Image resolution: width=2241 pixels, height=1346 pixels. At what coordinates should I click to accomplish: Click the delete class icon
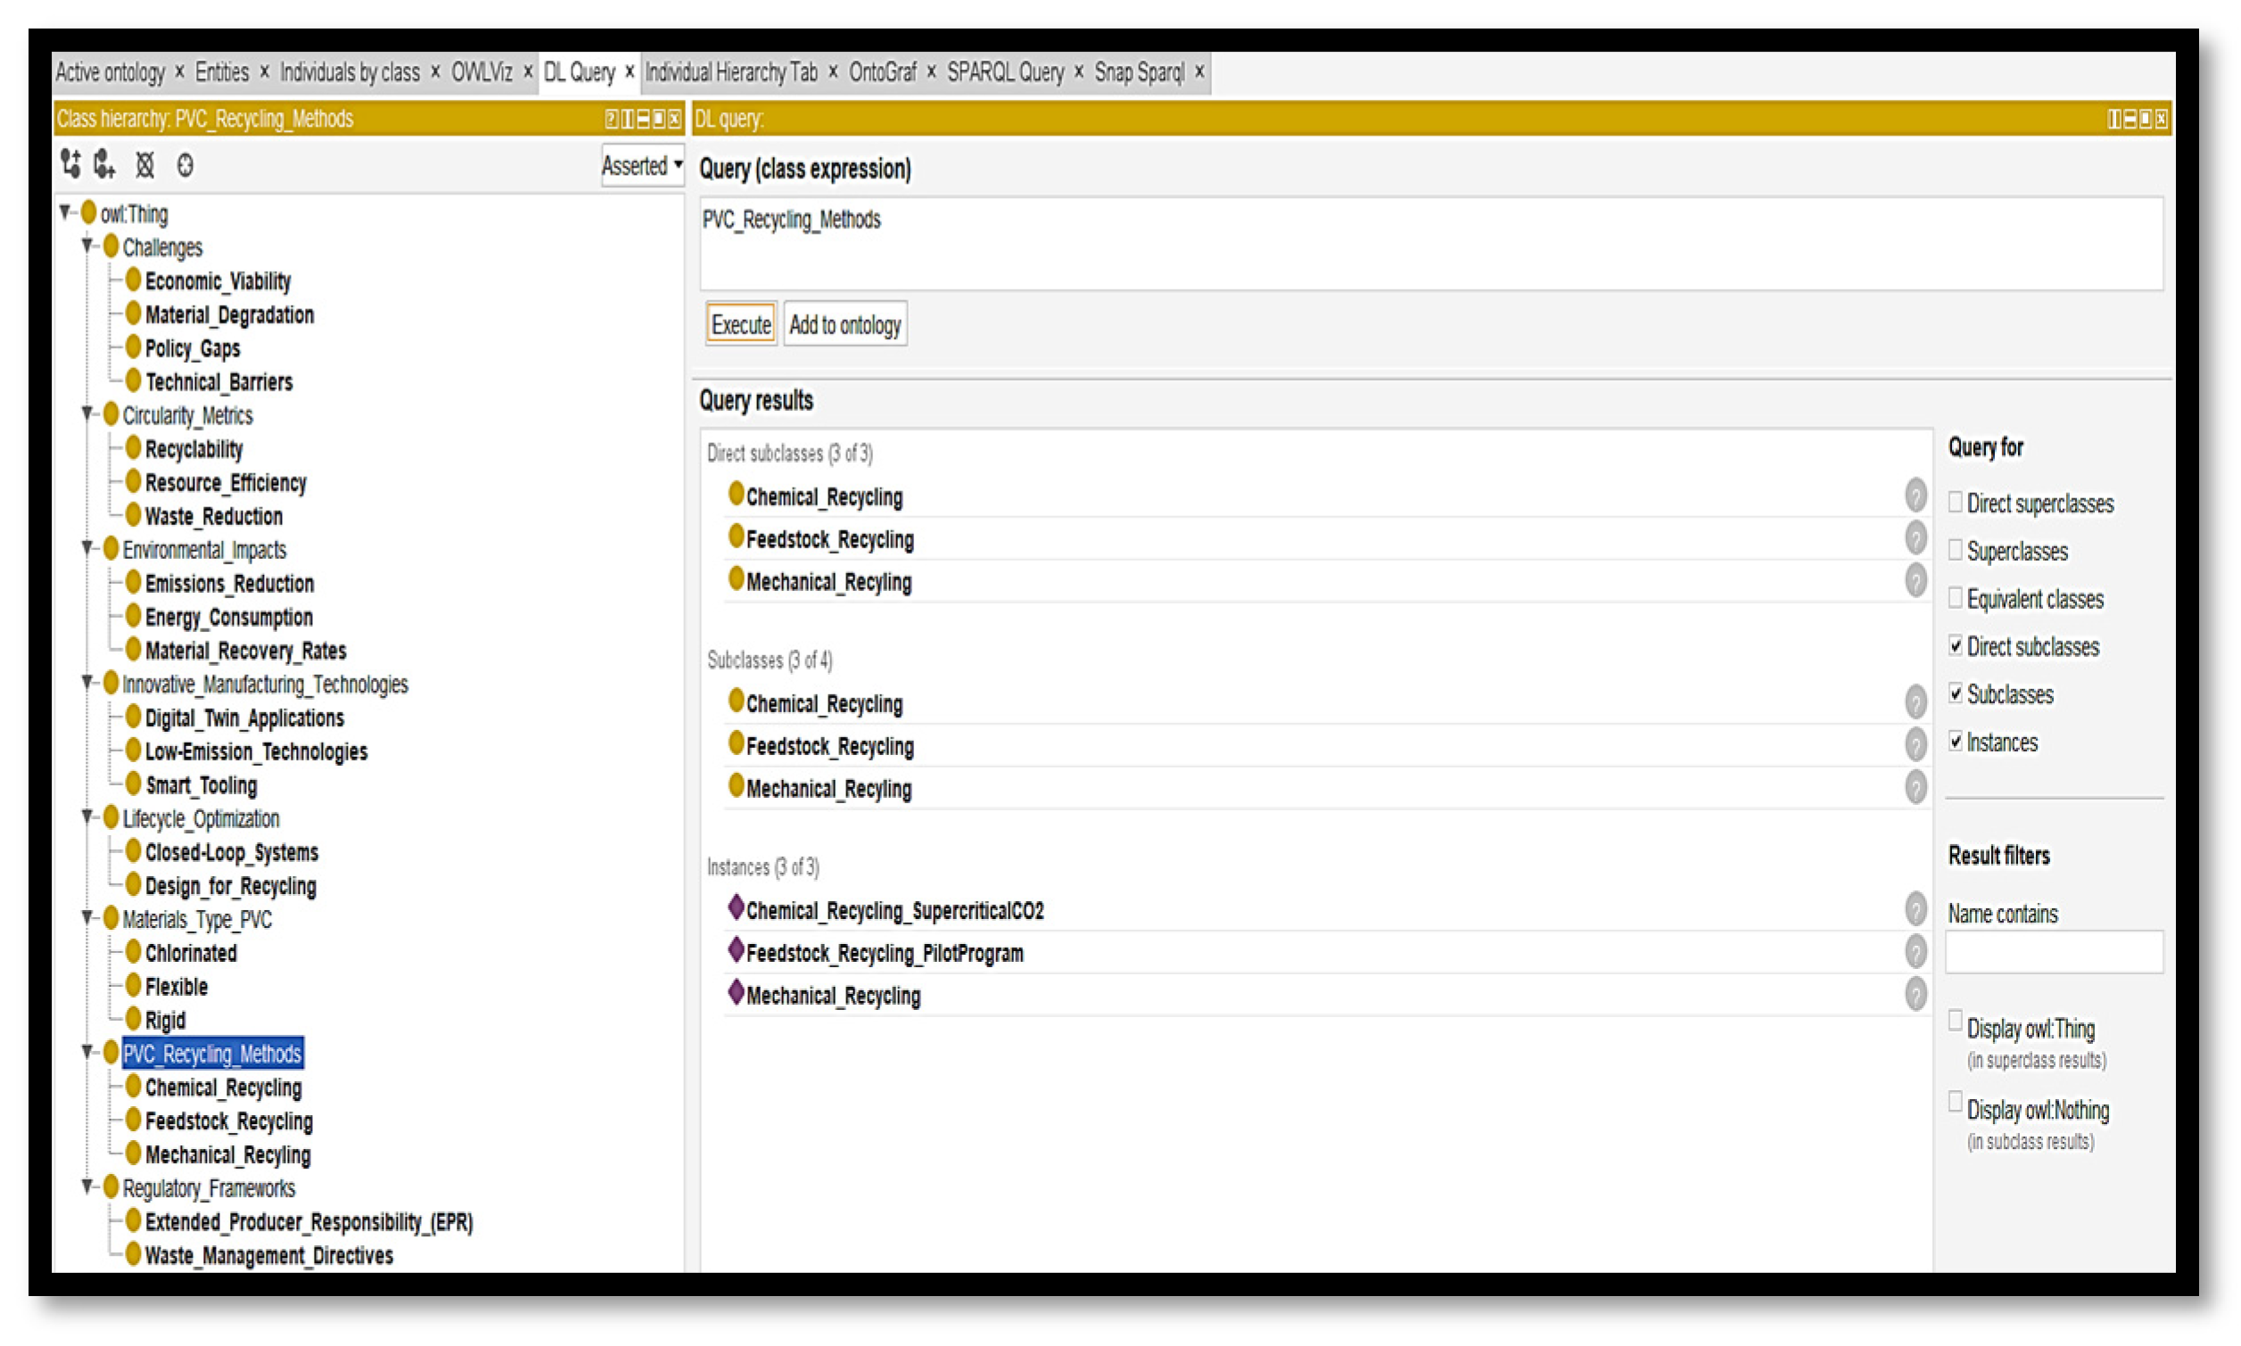click(145, 165)
